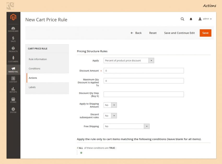Click Save and Continue Edit

[x=179, y=33]
